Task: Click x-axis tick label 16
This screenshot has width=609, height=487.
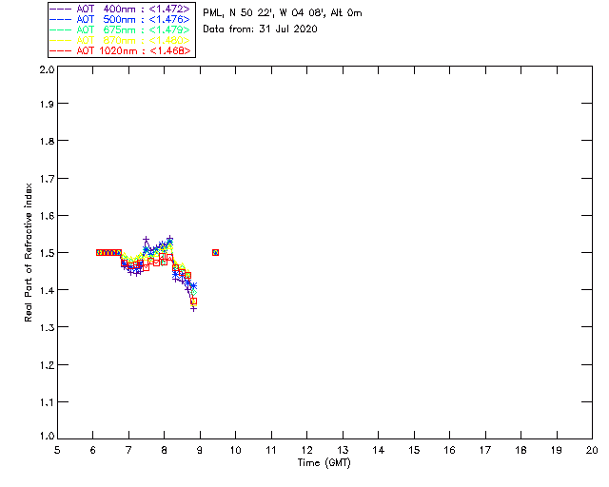Action: tap(449, 450)
